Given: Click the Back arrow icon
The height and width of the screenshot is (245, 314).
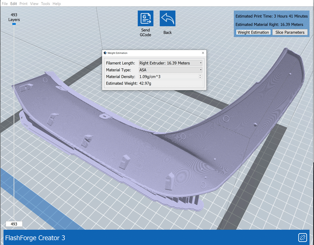Looking at the screenshot, I should (x=167, y=18).
